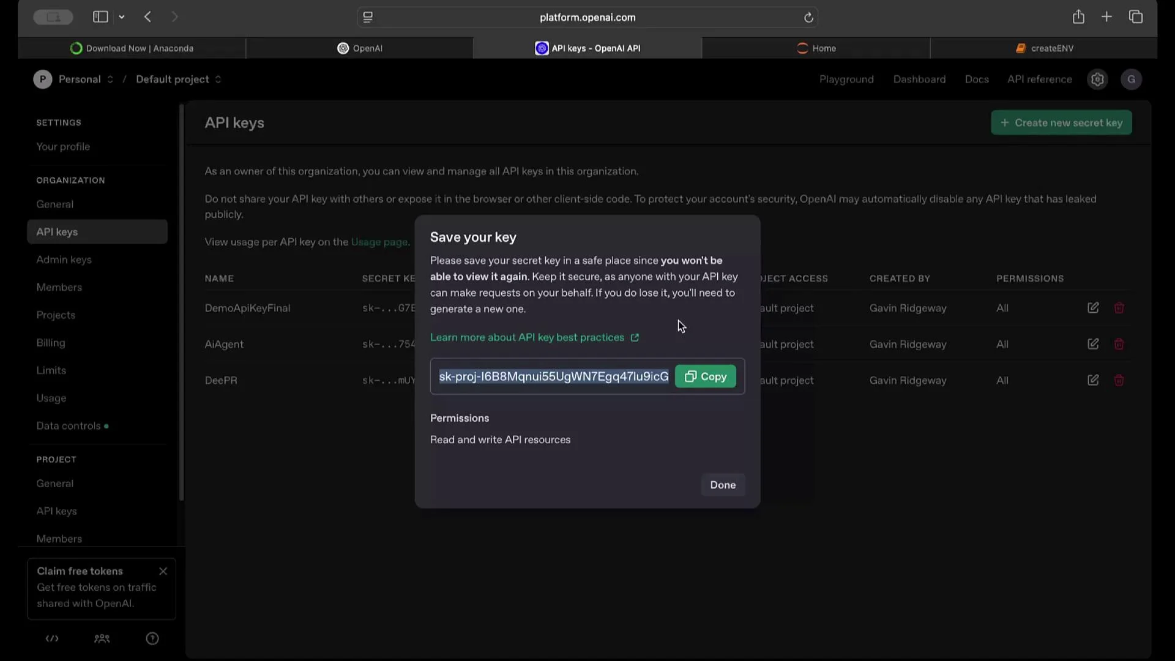The width and height of the screenshot is (1175, 661).
Task: Show browser tab overview
Action: tap(1136, 17)
